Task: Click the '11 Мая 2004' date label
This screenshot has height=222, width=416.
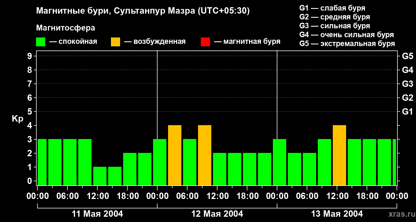Action: pos(97,214)
